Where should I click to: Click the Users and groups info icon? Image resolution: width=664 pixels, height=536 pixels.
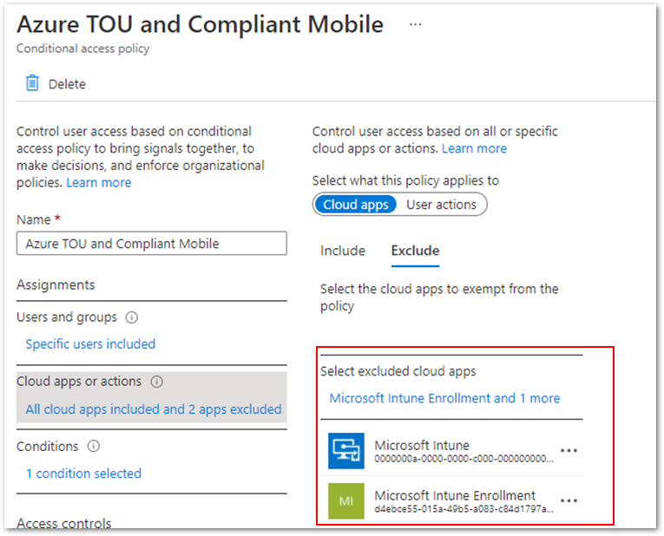pos(132,317)
